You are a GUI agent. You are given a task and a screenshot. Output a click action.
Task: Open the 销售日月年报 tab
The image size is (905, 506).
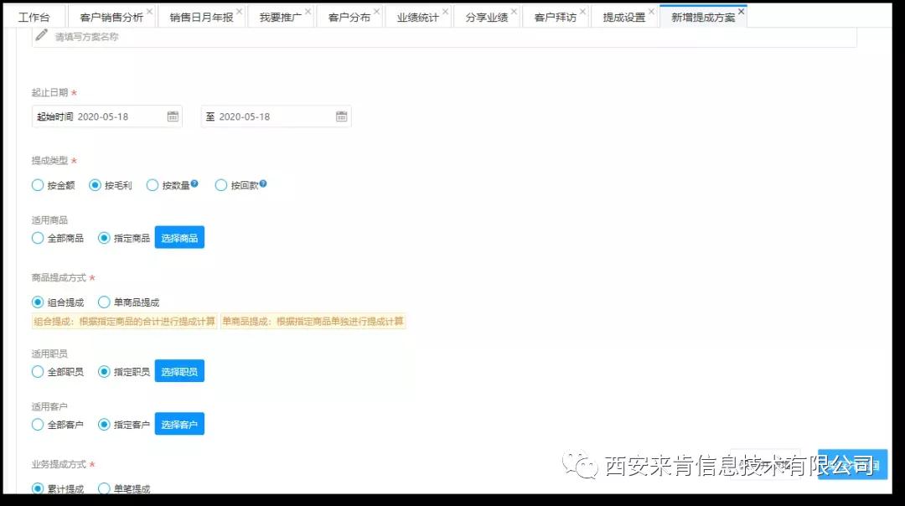pos(201,18)
